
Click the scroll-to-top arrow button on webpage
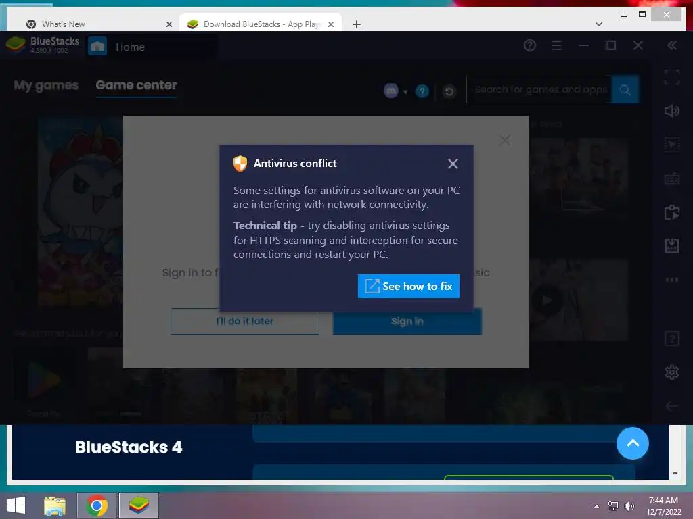(x=633, y=443)
